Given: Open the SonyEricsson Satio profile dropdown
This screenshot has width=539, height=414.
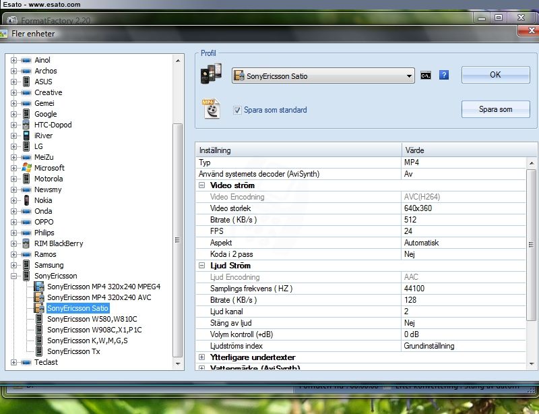Looking at the screenshot, I should click(x=323, y=76).
